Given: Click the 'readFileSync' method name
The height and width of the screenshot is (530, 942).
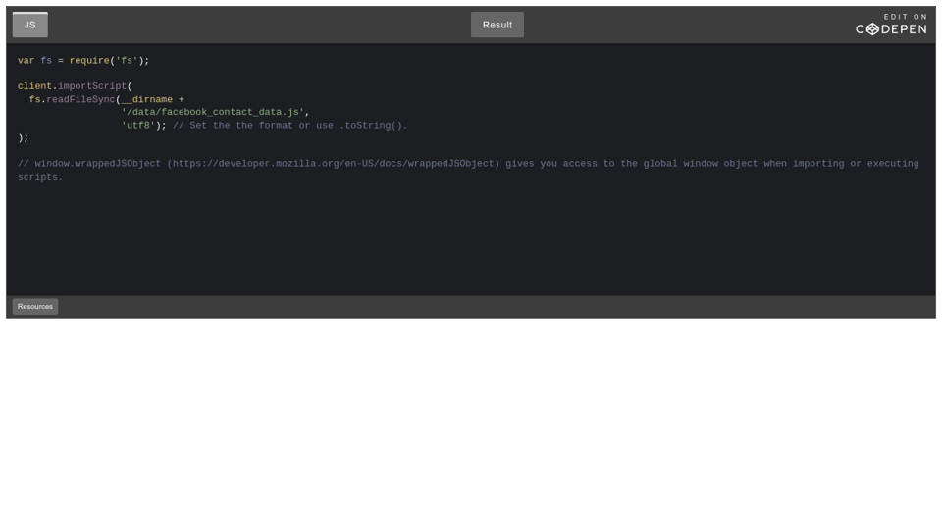Looking at the screenshot, I should pos(80,99).
